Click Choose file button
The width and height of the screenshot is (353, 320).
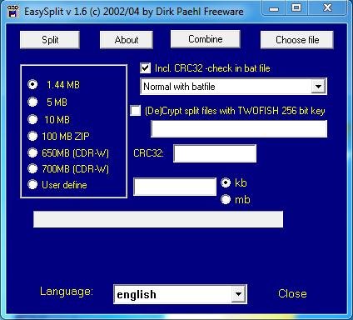tap(297, 40)
